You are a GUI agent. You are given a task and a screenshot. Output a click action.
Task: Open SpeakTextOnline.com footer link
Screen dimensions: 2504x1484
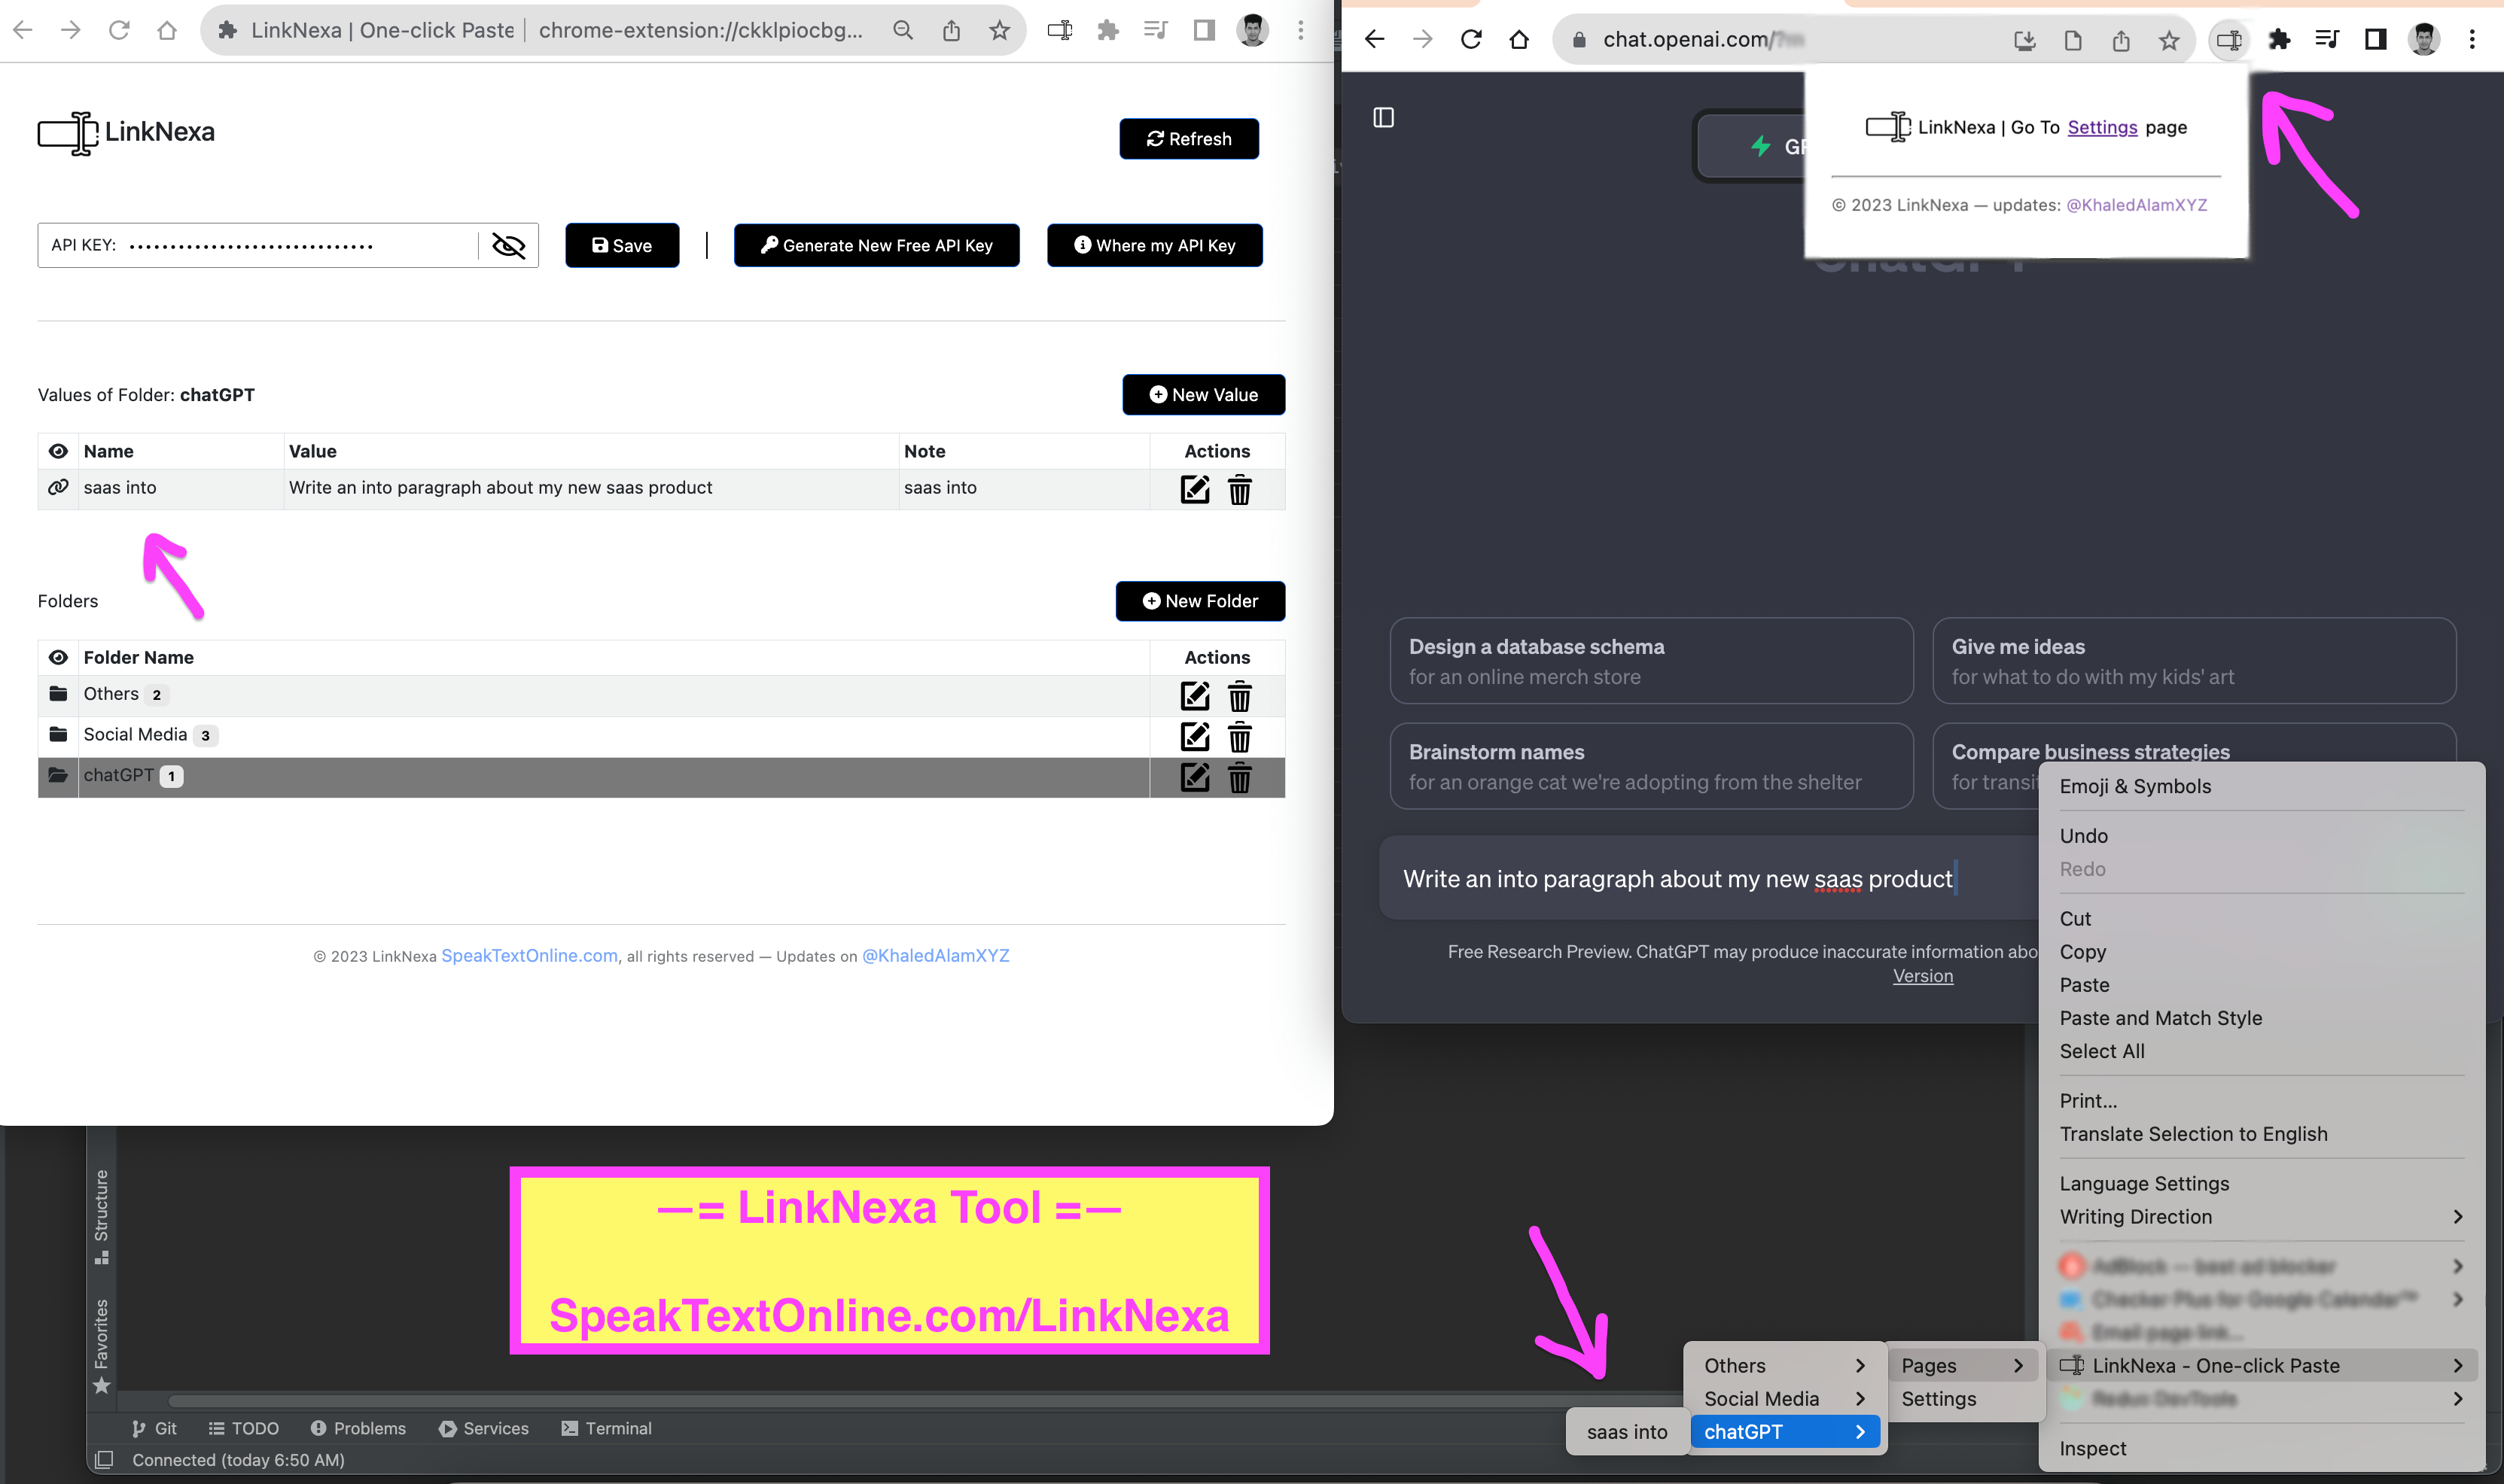(x=529, y=955)
